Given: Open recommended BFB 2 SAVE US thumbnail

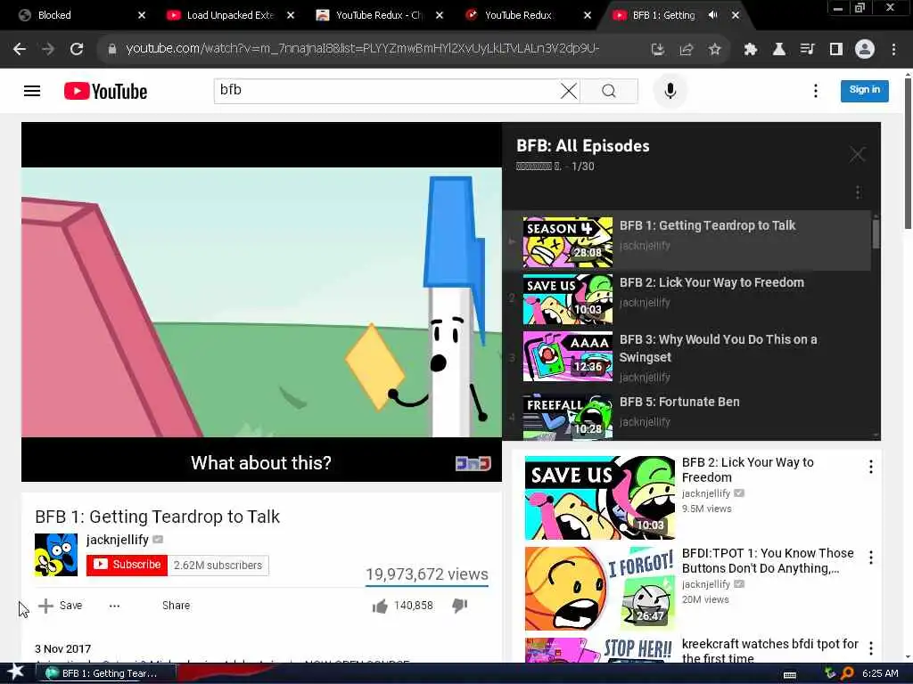Looking at the screenshot, I should [600, 498].
